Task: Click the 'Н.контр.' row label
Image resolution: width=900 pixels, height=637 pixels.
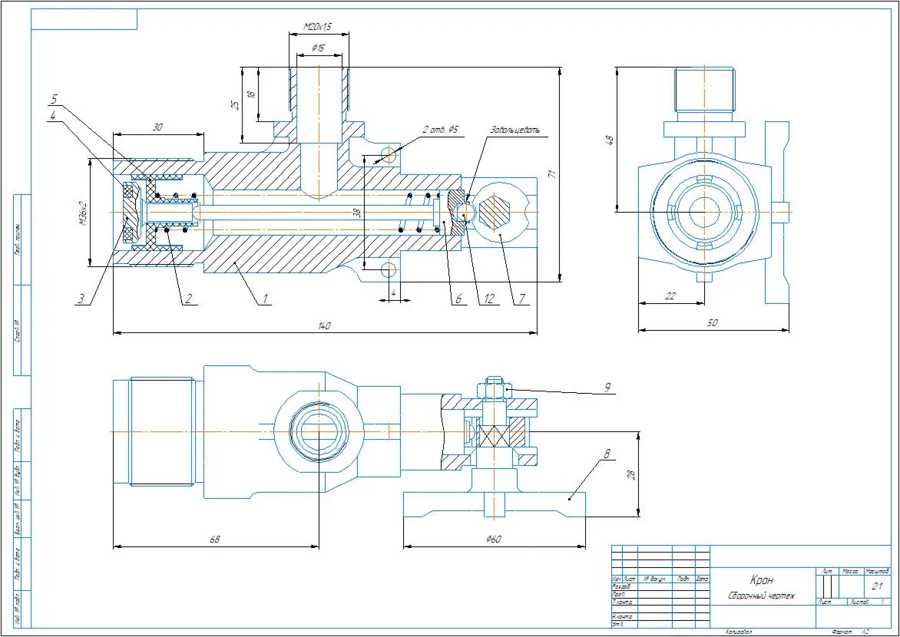Action: [x=622, y=616]
